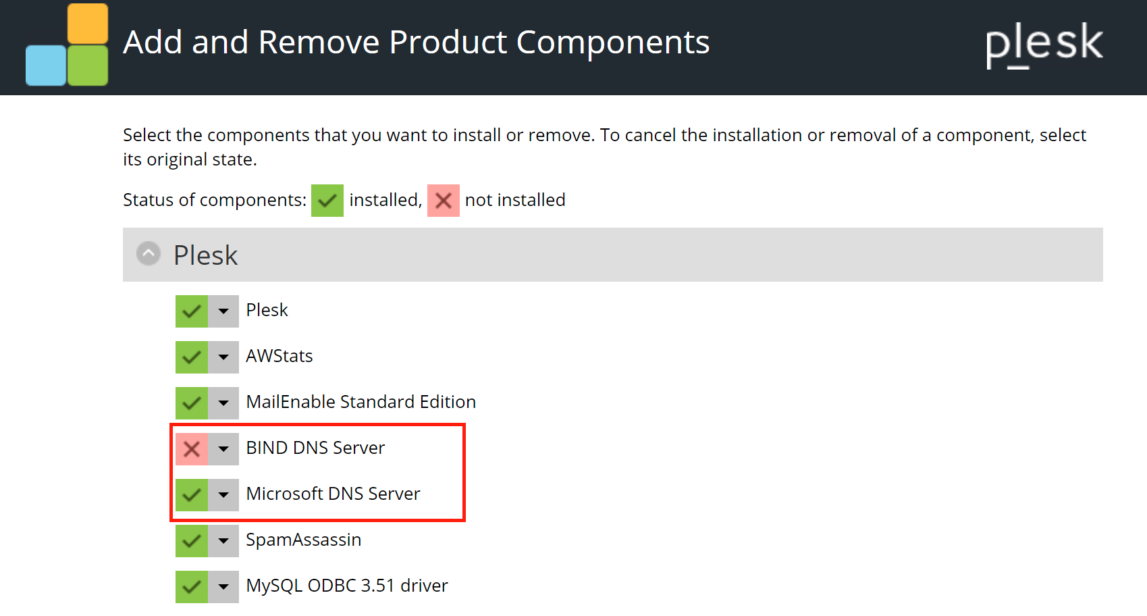Open the Microsoft DNS Server action dropdown
This screenshot has width=1147, height=616.
[x=223, y=495]
